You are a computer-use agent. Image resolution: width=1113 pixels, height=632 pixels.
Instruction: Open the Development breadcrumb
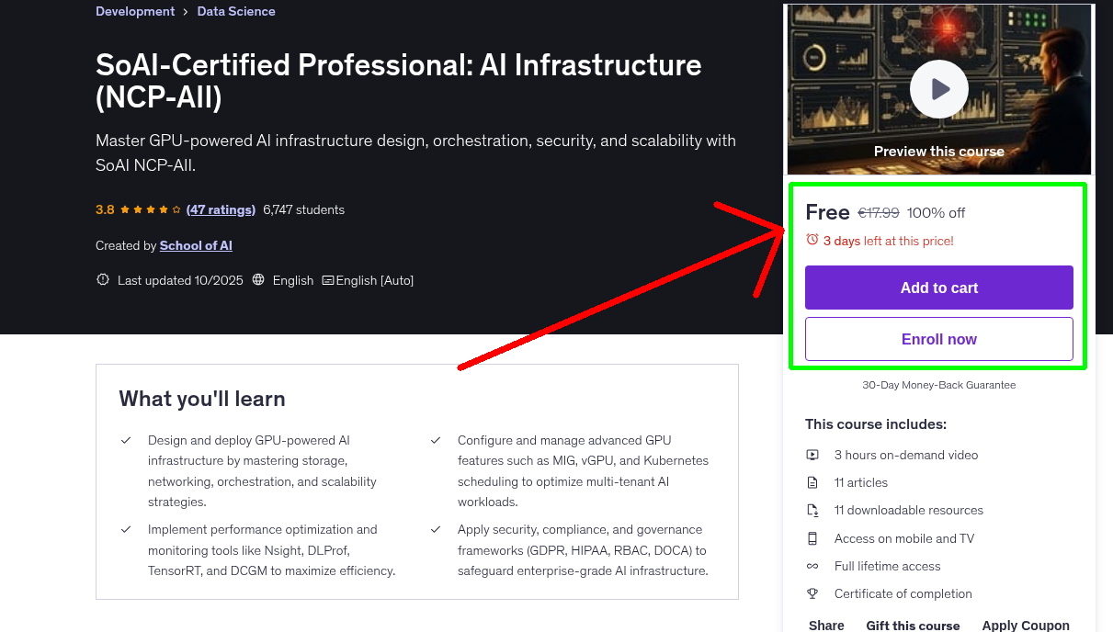pos(135,11)
